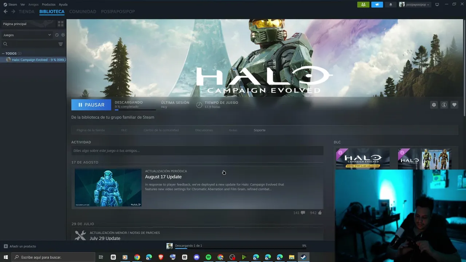
Task: Select Halo: Campaign Evolved in the game list
Action: (x=33, y=60)
